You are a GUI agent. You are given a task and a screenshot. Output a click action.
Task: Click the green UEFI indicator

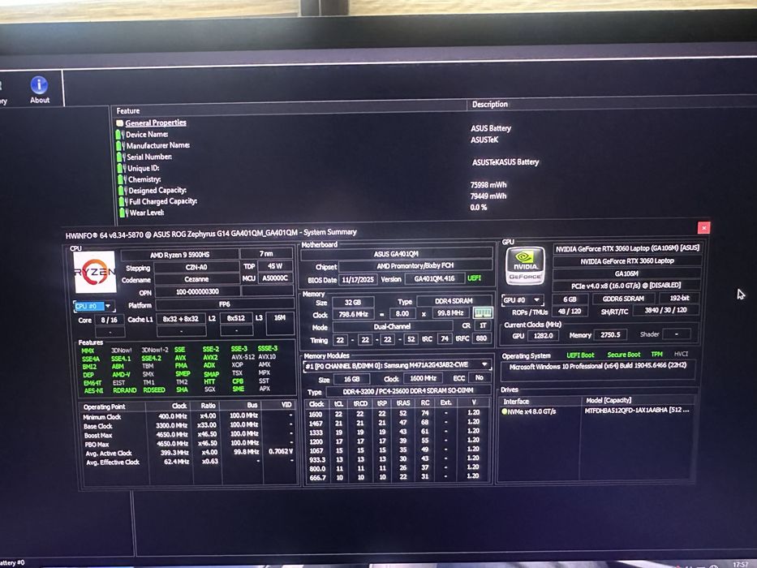point(475,278)
